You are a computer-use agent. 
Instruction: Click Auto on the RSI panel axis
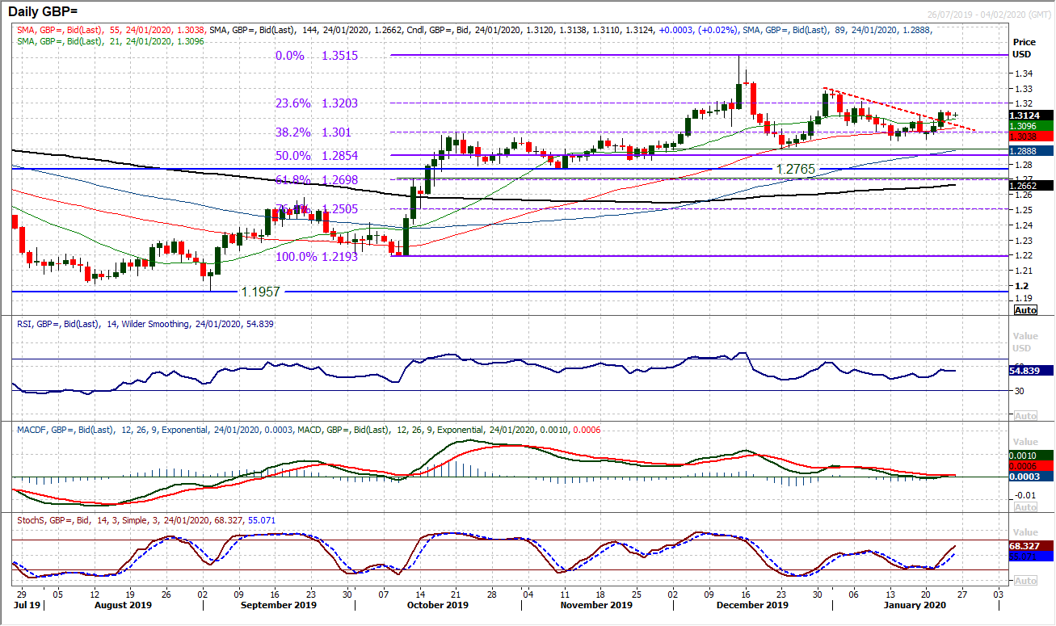click(1025, 415)
